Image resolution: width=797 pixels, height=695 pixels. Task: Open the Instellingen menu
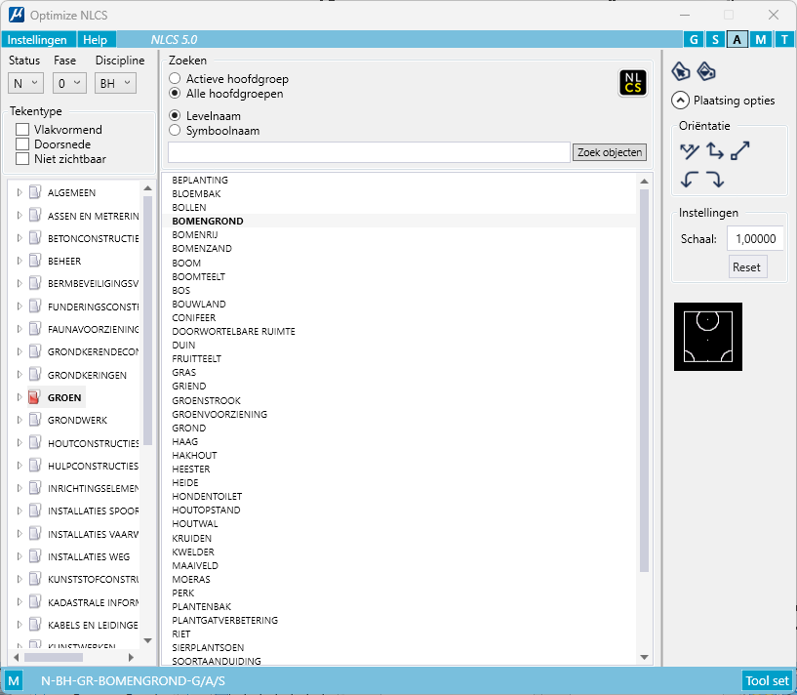point(37,40)
